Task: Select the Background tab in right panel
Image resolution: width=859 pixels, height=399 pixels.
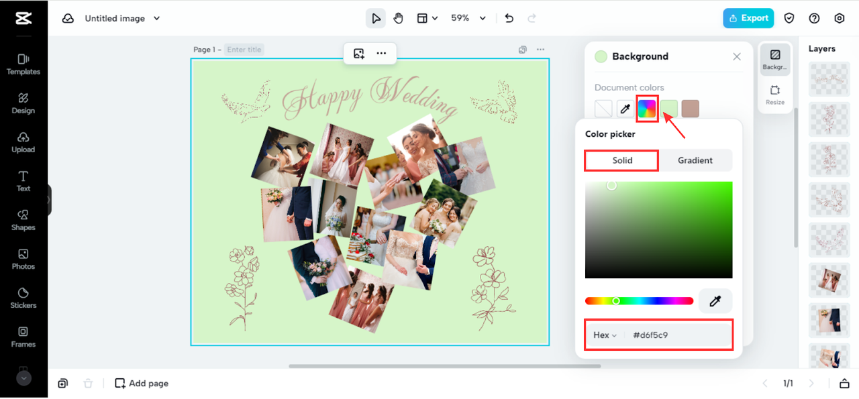Action: pyautogui.click(x=775, y=59)
